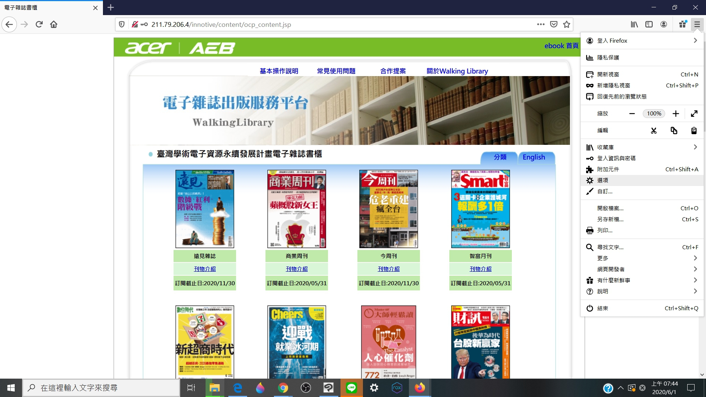Enter full screen mode
The image size is (706, 397).
tap(694, 114)
